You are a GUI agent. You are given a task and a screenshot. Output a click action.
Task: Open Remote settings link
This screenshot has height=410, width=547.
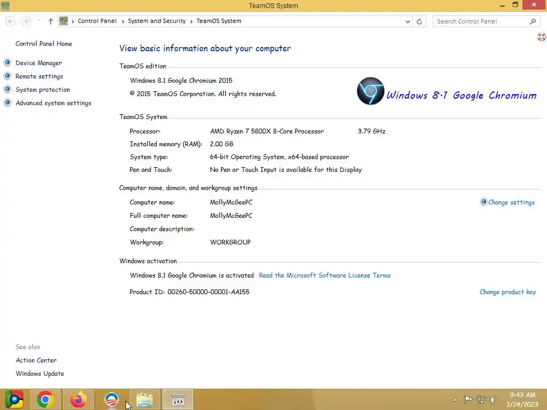coord(39,76)
